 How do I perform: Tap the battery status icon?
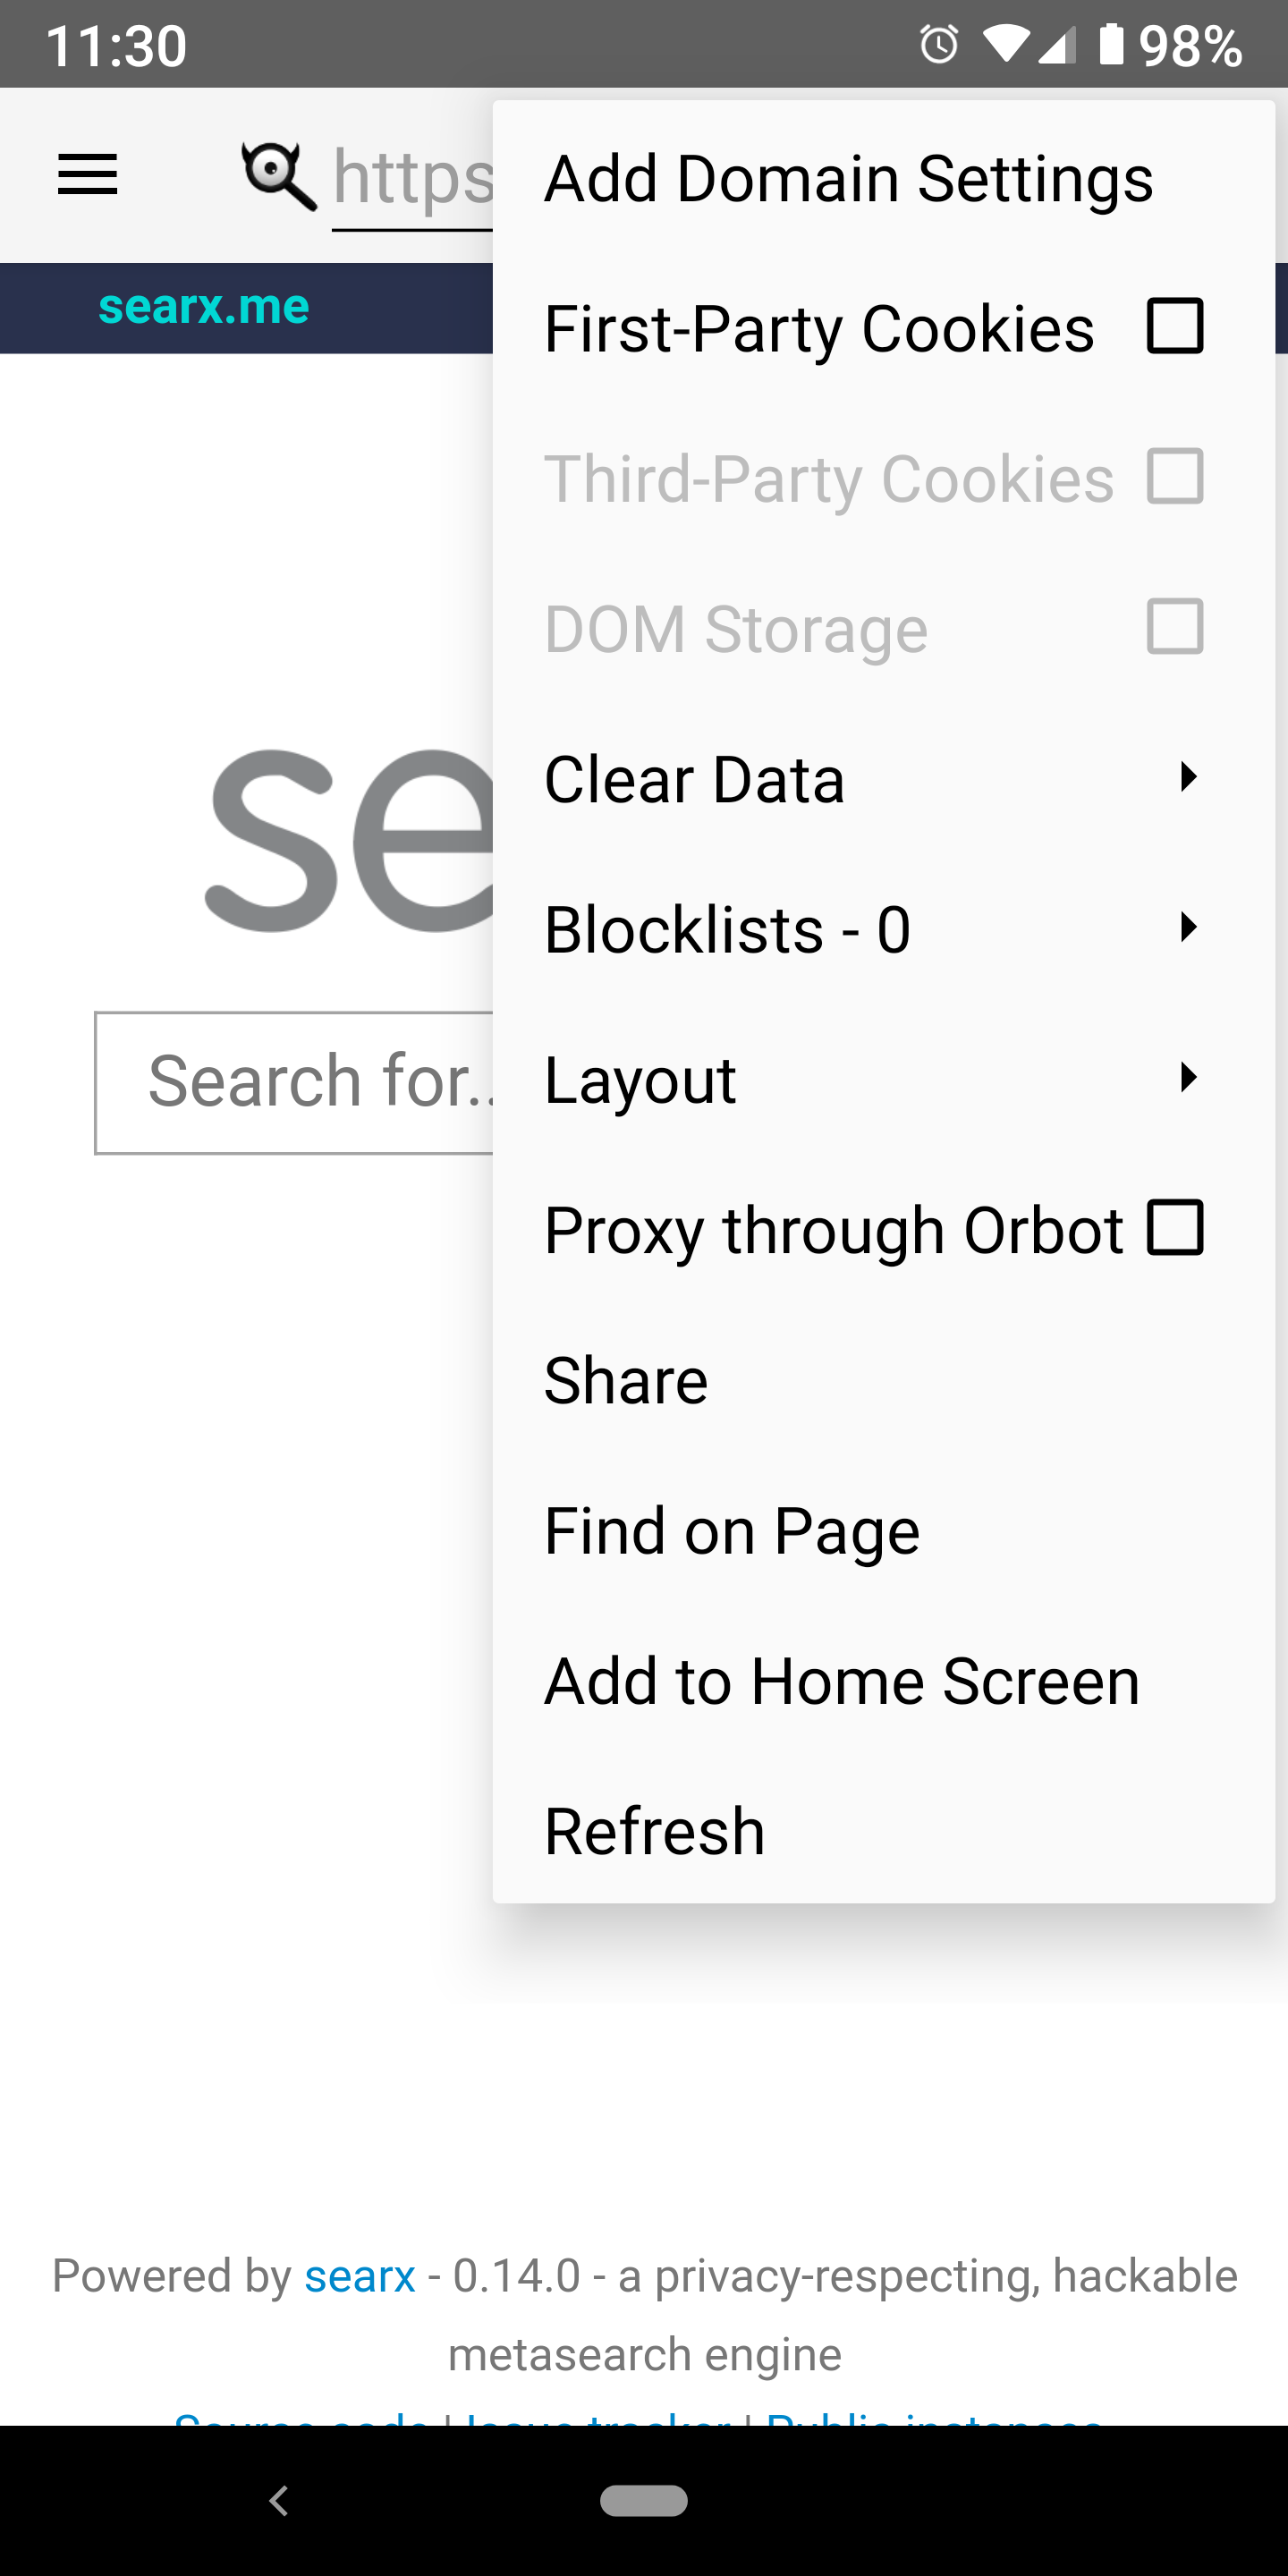pos(1111,44)
